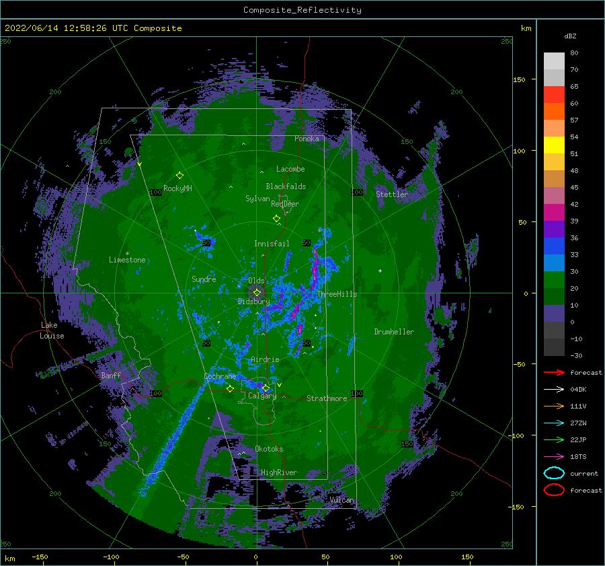This screenshot has height=566, width=605.
Task: Select the Sylvan label
Action: (x=257, y=199)
